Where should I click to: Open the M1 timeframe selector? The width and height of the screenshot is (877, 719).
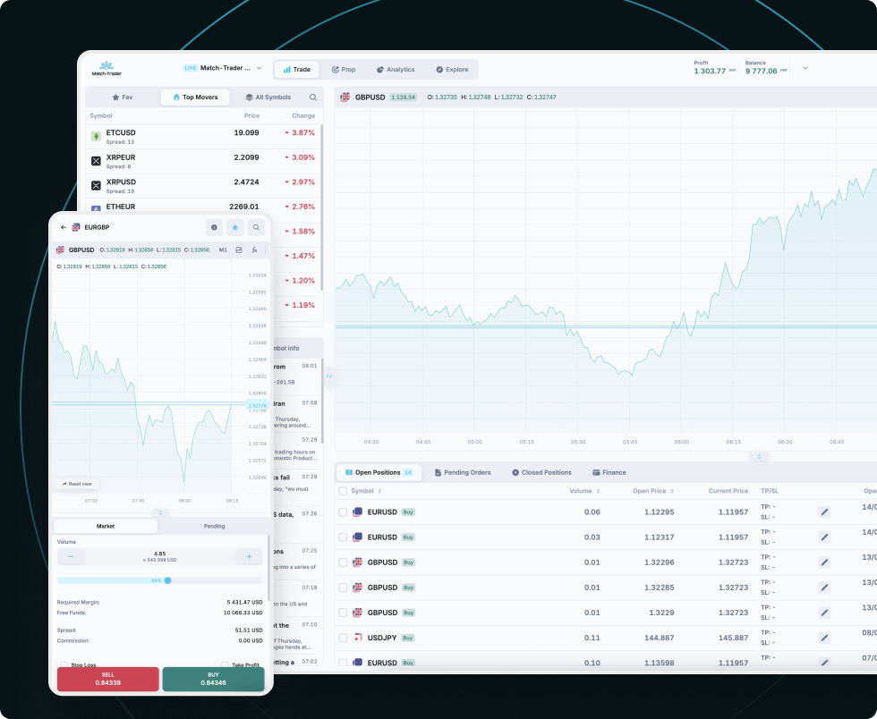(223, 250)
